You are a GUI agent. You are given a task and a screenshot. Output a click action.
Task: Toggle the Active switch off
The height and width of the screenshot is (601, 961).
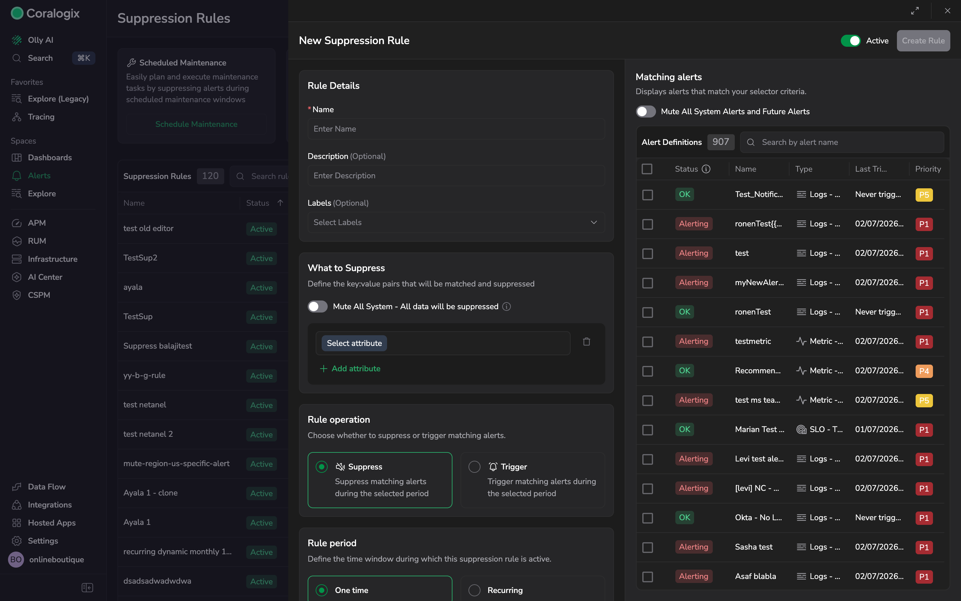(851, 40)
